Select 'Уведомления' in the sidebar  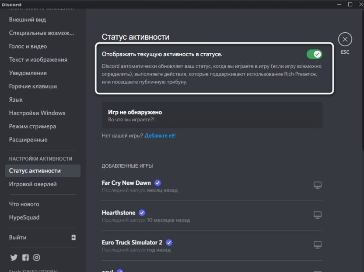[28, 73]
